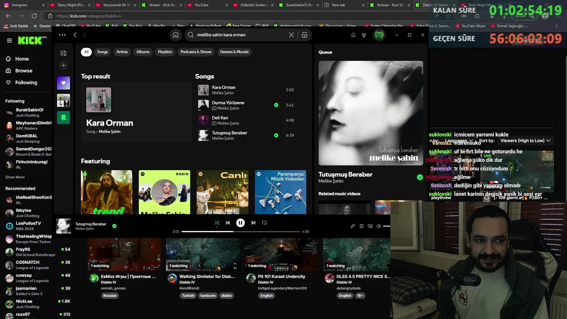Click the song progress bar
567x319 pixels.
click(241, 231)
